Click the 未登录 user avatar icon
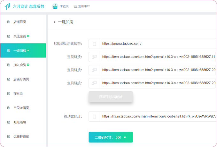 click(55, 6)
